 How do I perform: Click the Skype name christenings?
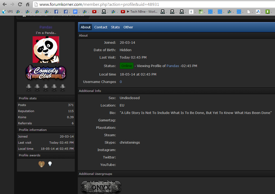click(130, 142)
